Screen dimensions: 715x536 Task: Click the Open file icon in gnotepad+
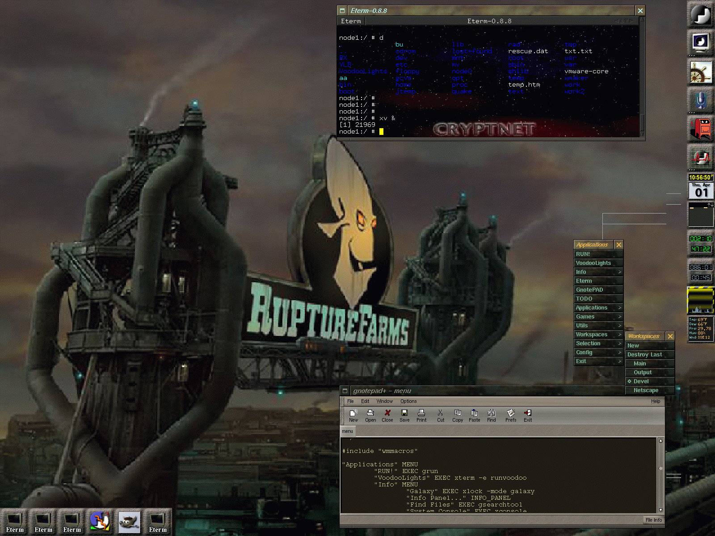coord(370,415)
